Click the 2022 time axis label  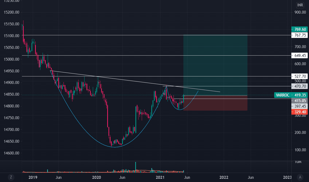[224, 177]
